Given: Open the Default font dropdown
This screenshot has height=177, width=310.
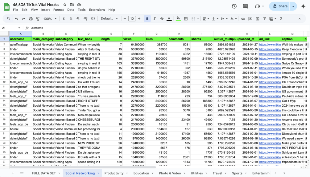Looking at the screenshot, I should [x=109, y=19].
